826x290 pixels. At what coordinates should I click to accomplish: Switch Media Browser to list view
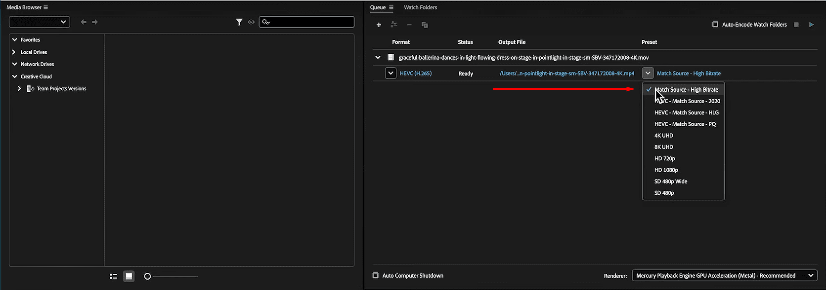(114, 277)
